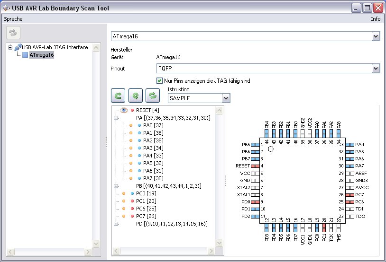Open the SAMPLE instruction dropdown

coord(226,98)
